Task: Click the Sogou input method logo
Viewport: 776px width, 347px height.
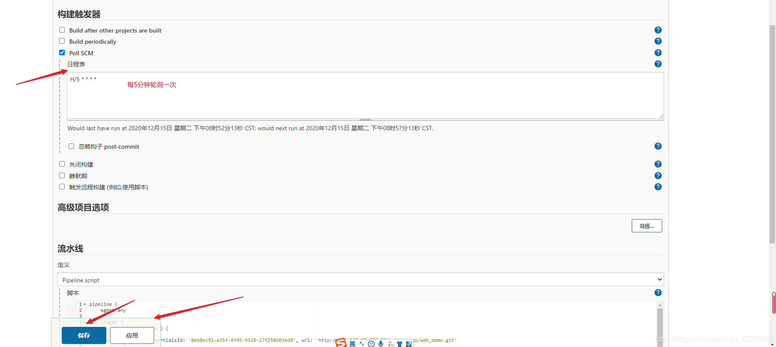Action: [x=341, y=343]
